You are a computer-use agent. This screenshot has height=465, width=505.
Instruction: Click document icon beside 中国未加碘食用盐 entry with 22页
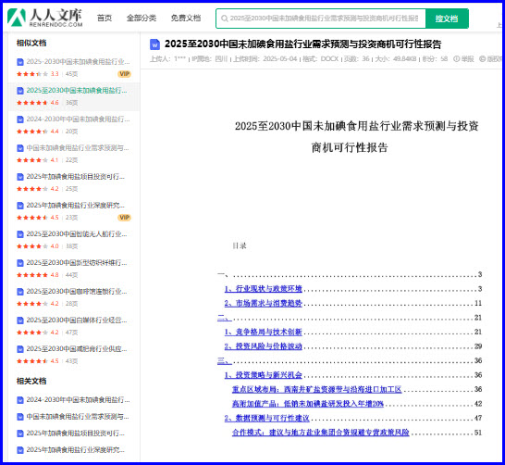[20, 148]
